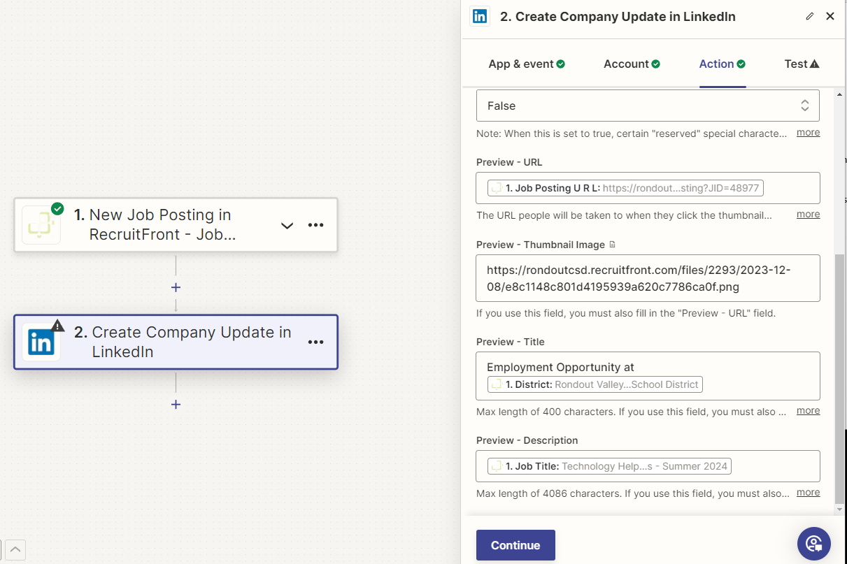Viewport: 847px width, 564px height.
Task: Click the panel vertical scrollbar
Action: point(839,379)
